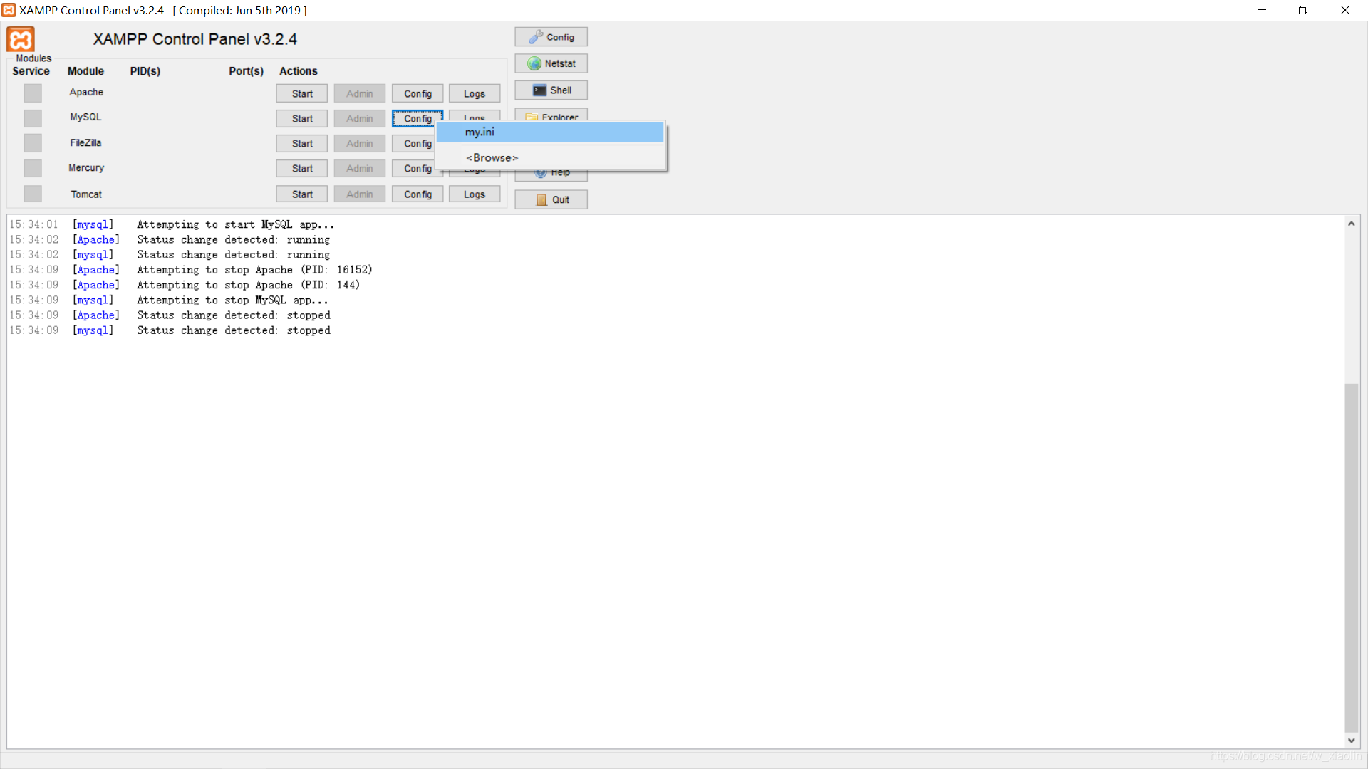Launch the Shell terminal button
Image resolution: width=1368 pixels, height=769 pixels.
pos(551,90)
